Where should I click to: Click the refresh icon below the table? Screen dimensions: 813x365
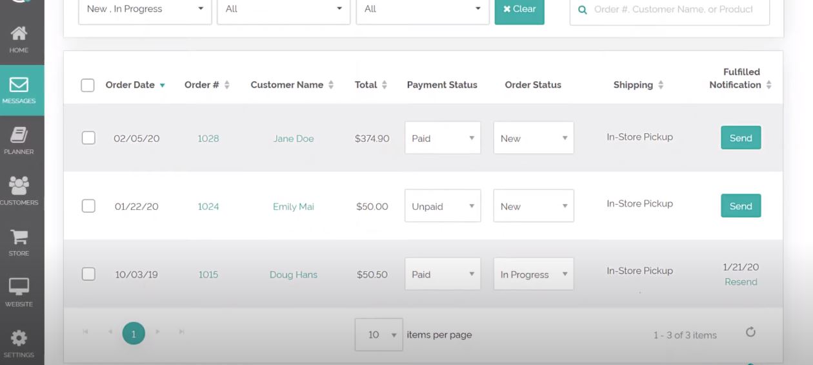pyautogui.click(x=750, y=332)
